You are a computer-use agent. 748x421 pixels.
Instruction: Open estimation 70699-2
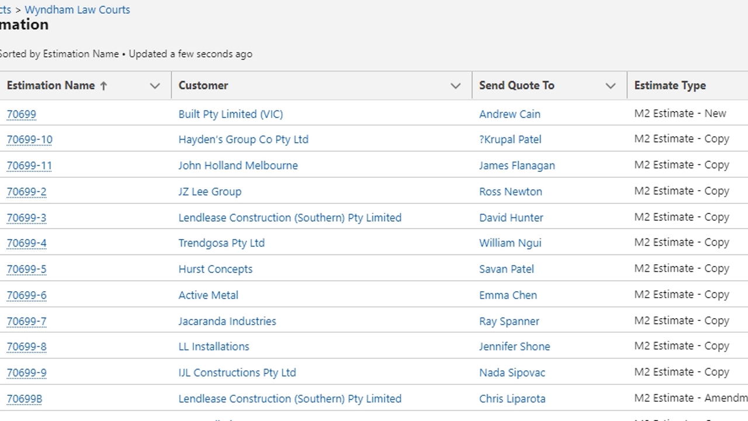pyautogui.click(x=26, y=192)
